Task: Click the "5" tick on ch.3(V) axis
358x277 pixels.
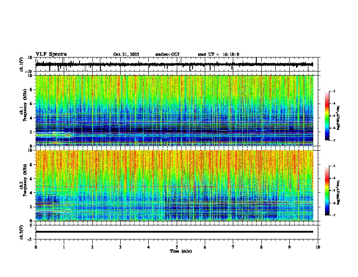Action: click(x=31, y=225)
